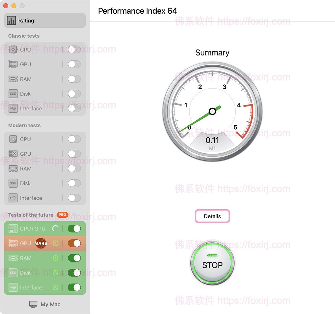Click the CPU+GPU icon in Tests of the future
This screenshot has width=335, height=314.
(x=13, y=229)
